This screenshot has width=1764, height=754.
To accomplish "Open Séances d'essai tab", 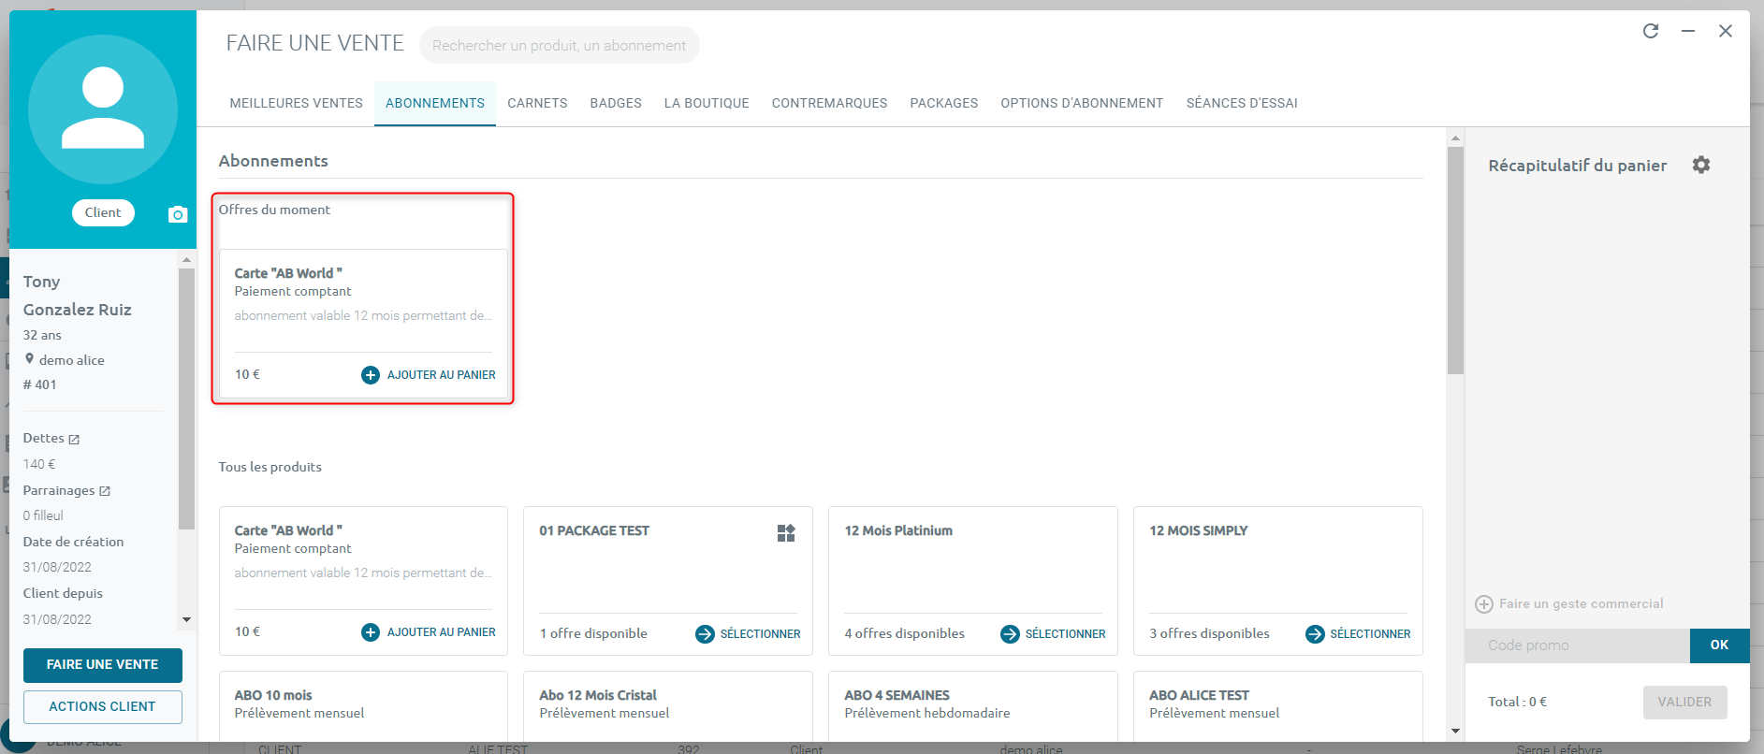I will pyautogui.click(x=1242, y=103).
